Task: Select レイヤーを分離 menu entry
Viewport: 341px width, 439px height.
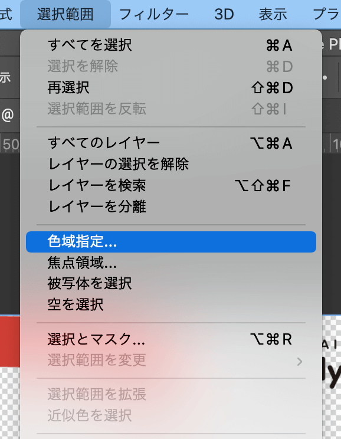Action: (170, 207)
